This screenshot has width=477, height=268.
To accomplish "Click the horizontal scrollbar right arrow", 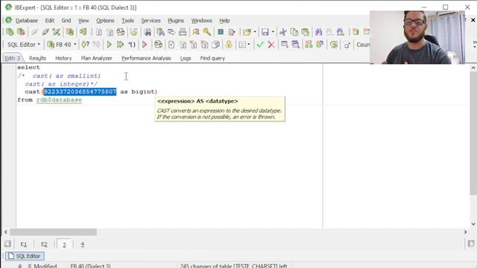I will point(465,232).
